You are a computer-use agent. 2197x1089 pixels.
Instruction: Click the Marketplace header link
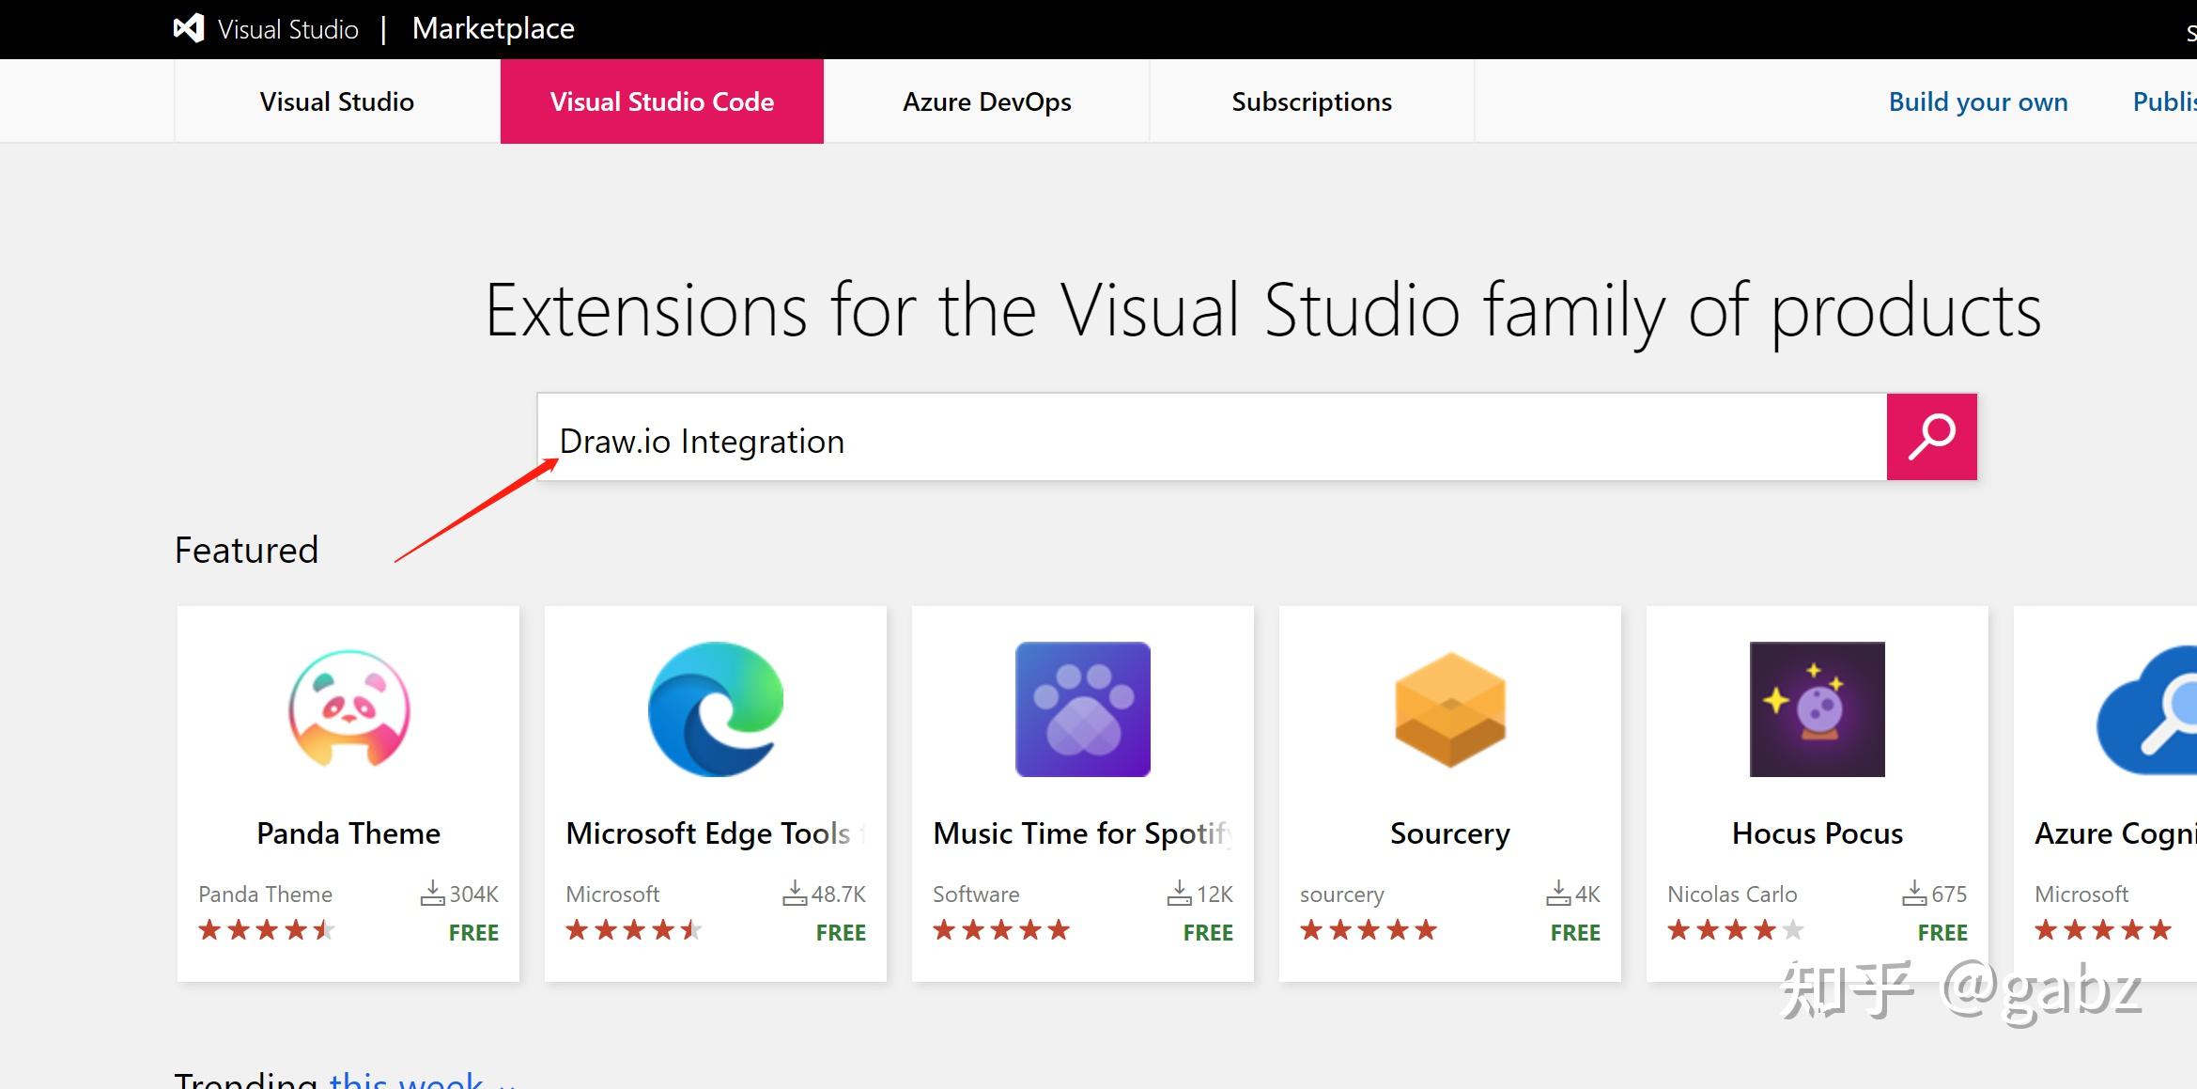point(493,28)
